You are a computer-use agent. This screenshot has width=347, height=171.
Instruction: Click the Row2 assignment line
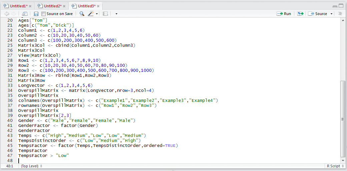tap(73, 65)
